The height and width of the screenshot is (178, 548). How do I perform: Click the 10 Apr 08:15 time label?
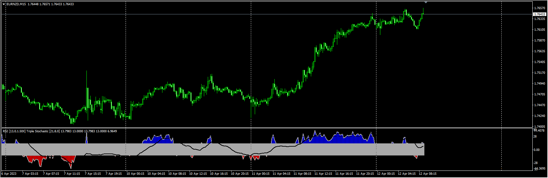(x=177, y=174)
